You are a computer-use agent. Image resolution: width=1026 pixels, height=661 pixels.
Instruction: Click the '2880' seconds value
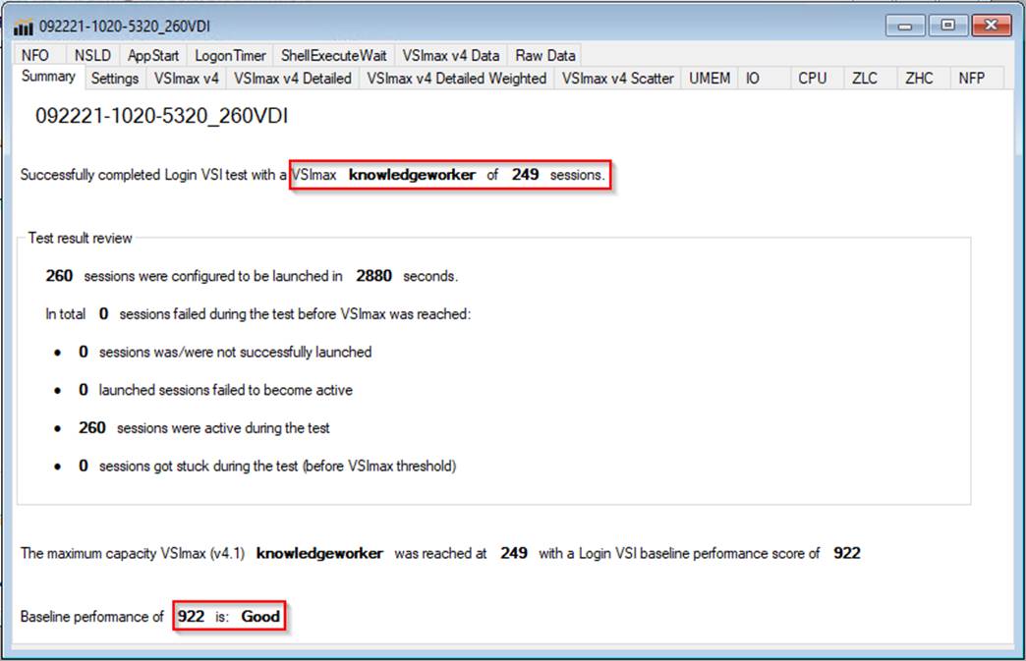point(373,276)
